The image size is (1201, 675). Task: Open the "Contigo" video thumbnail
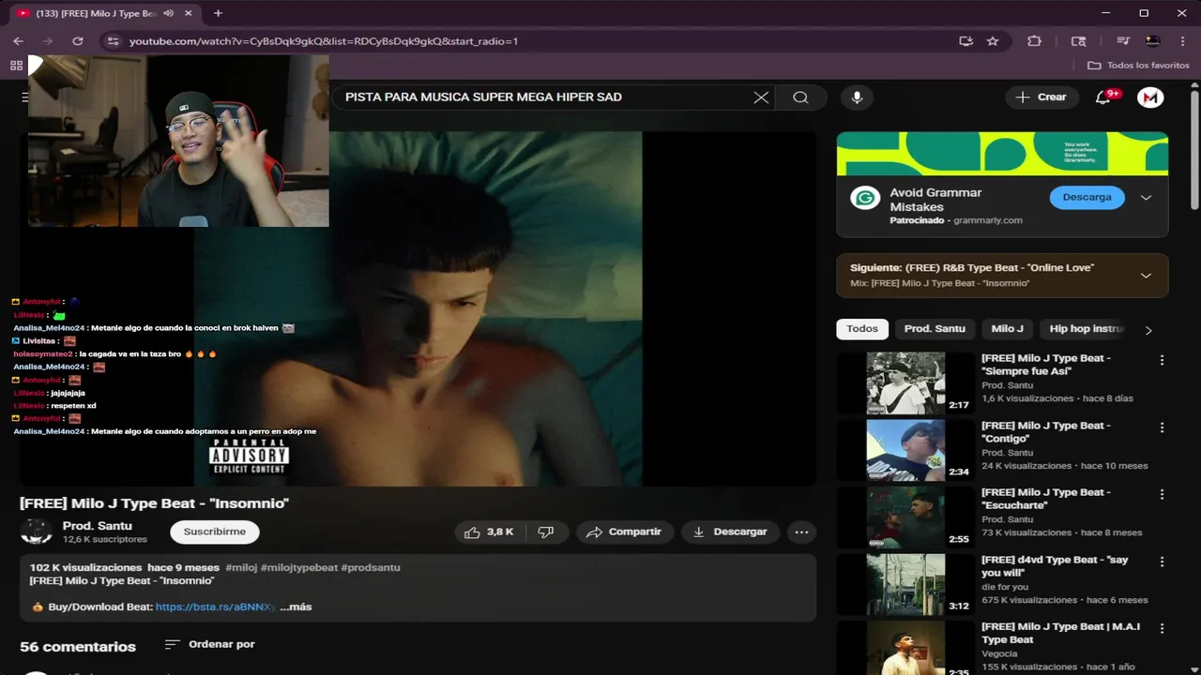(905, 450)
